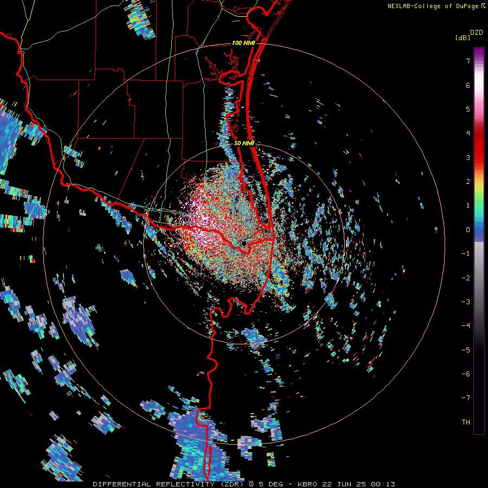488x488 pixels.
Task: Click the 6 value on the color scale
Action: click(468, 85)
